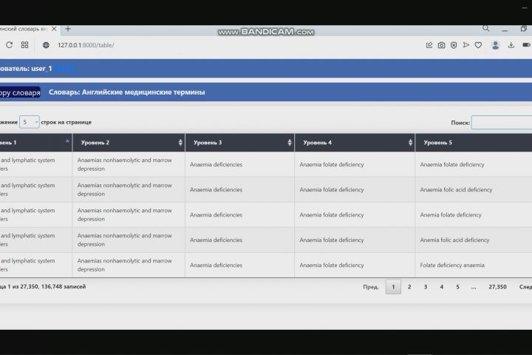Click the search magnifier in tab bar
Screen dimensions: 532x355
coord(486,29)
